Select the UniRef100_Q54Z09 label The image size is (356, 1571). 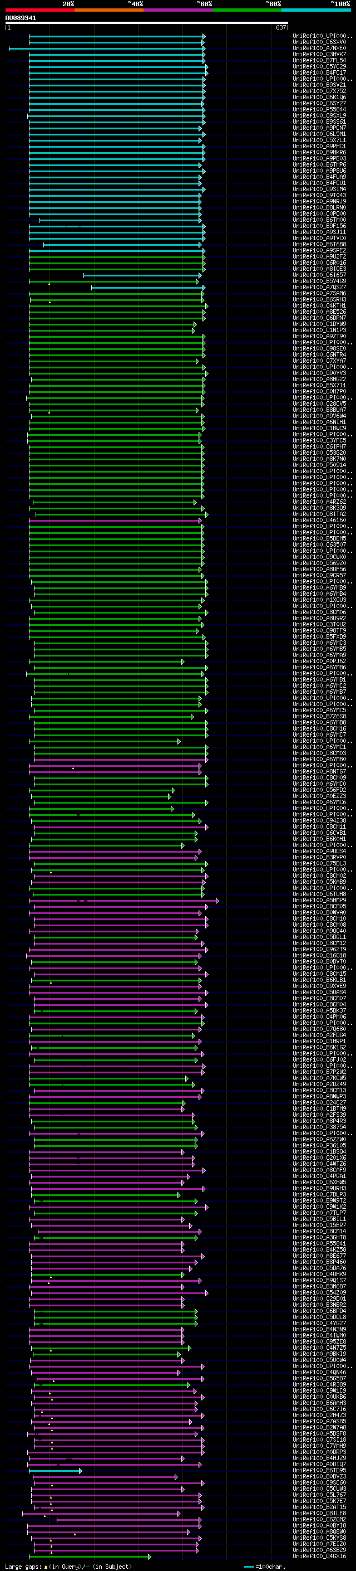point(319,1293)
